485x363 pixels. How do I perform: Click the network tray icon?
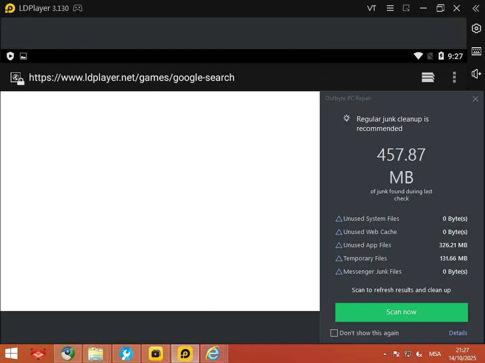tap(408, 354)
